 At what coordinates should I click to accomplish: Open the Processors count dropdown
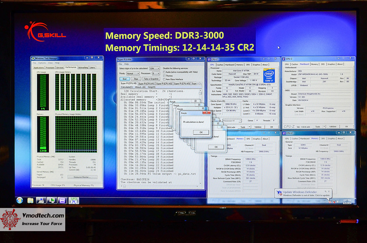tap(156, 73)
